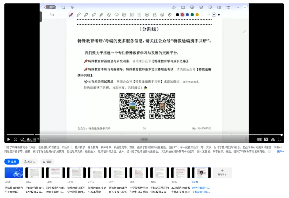Choose the red ink color
The height and width of the screenshot is (198, 289).
tap(182, 15)
